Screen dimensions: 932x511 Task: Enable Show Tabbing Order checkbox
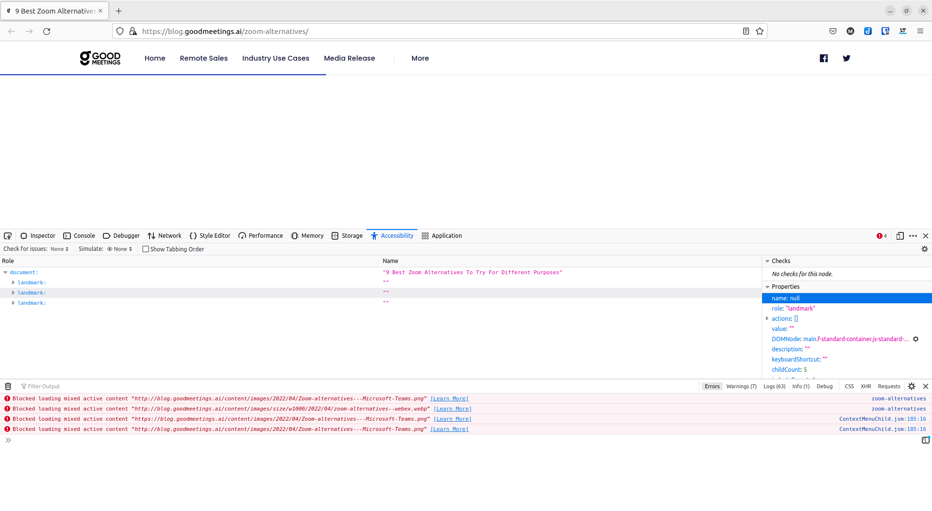click(146, 249)
